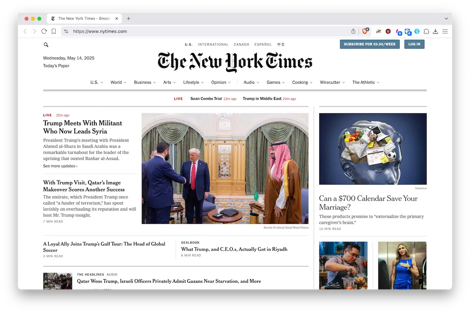
Task: Click the chef cooking photo
Action: pos(343,265)
